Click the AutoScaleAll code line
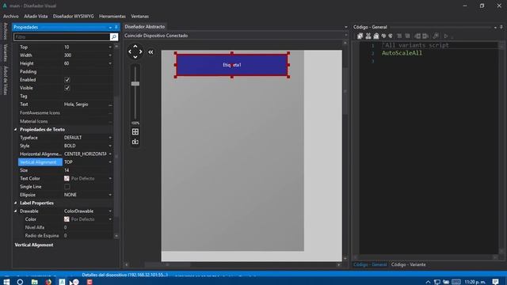This screenshot has height=285, width=507. tap(402, 53)
